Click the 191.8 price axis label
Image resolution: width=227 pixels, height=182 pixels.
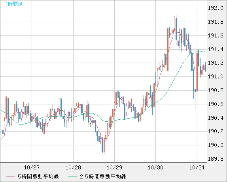point(216,22)
